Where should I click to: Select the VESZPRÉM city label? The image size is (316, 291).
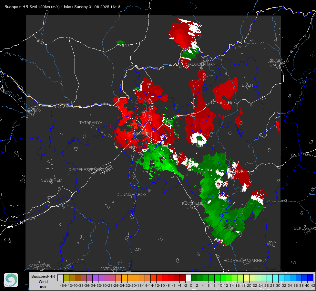(x=52, y=180)
